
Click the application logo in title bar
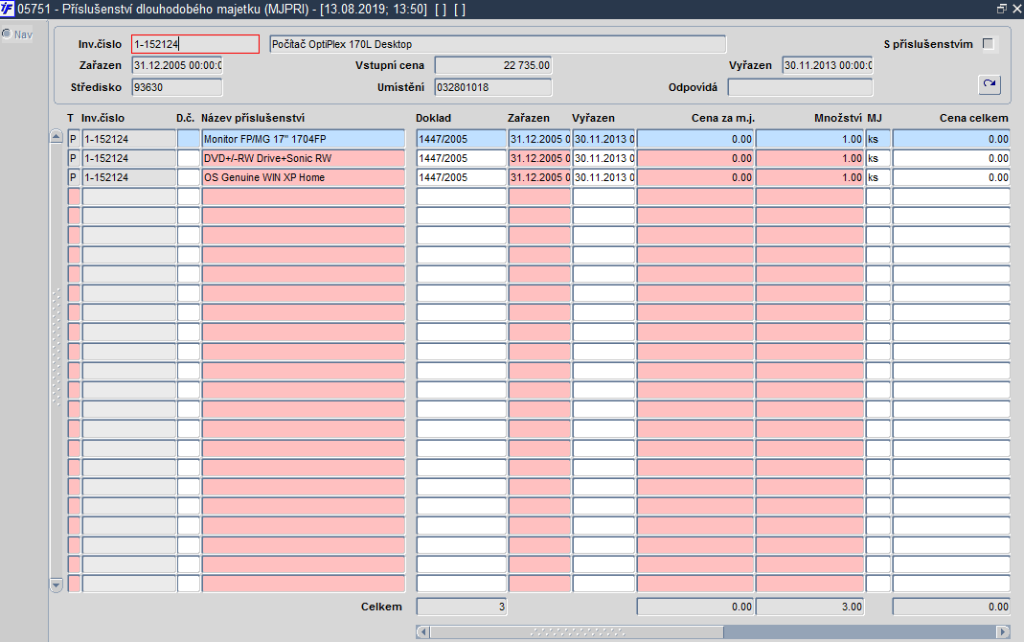point(7,9)
